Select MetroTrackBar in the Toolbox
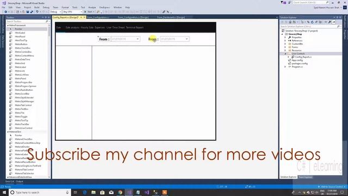 coord(22,124)
